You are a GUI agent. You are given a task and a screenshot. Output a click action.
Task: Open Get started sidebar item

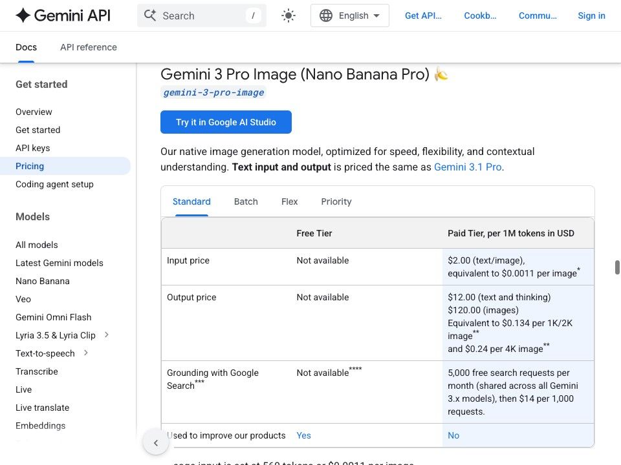coord(38,130)
